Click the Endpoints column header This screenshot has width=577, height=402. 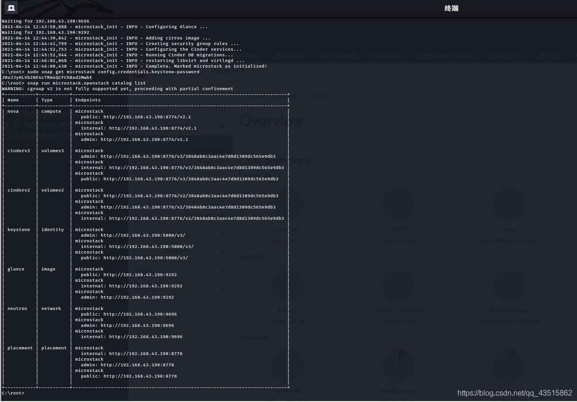coord(88,100)
